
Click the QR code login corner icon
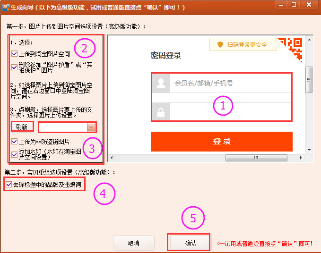290,50
